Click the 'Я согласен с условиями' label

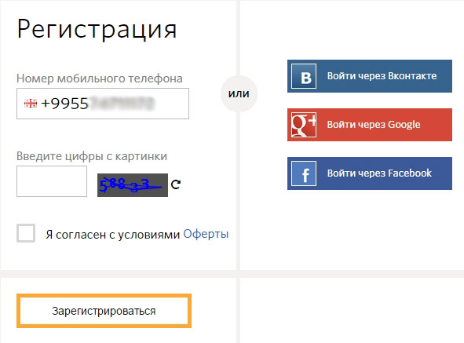(x=113, y=235)
